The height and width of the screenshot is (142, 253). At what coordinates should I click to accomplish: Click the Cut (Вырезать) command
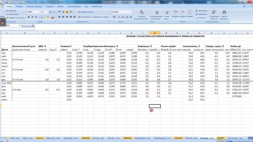tap(11, 11)
